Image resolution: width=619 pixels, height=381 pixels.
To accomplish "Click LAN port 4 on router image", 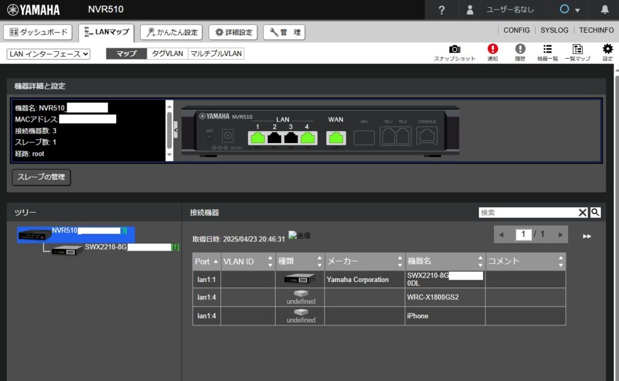I will pos(308,138).
